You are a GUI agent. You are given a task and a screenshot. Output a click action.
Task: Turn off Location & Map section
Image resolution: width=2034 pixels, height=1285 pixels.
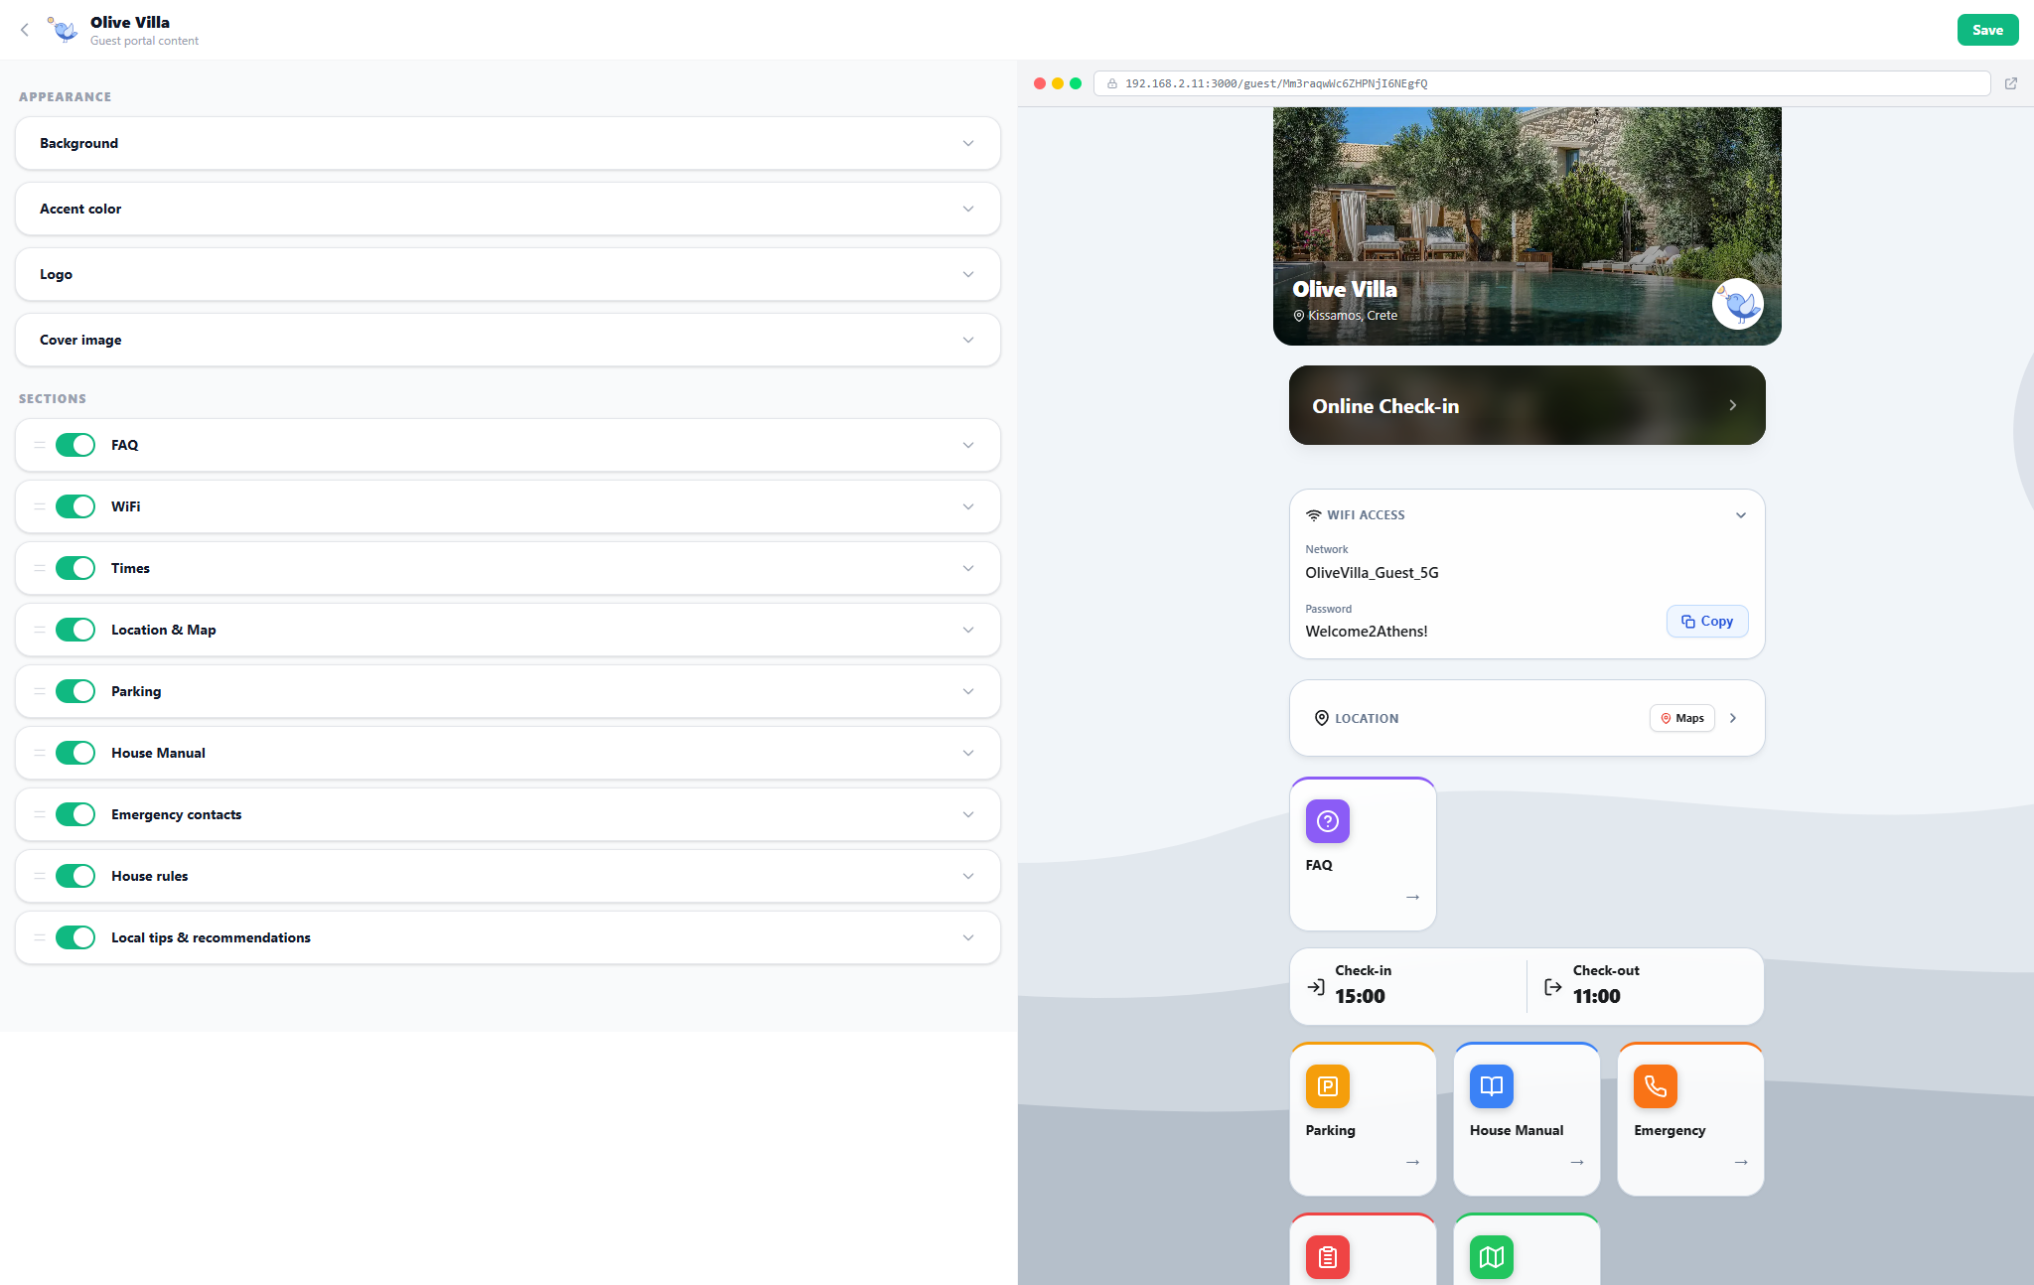point(75,630)
